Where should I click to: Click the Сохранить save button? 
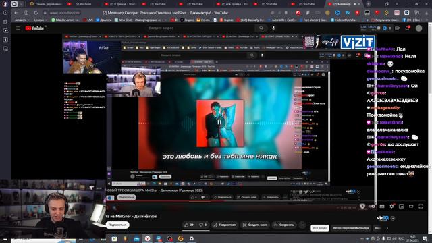click(284, 225)
